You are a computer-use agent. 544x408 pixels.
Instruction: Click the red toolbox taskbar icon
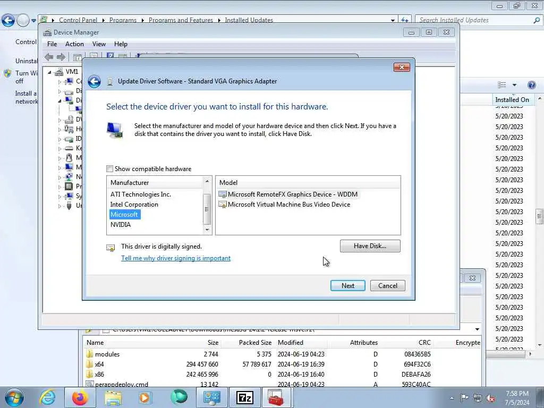tap(276, 397)
